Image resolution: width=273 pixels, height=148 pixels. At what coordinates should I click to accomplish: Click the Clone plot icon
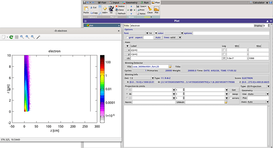pos(116,10)
